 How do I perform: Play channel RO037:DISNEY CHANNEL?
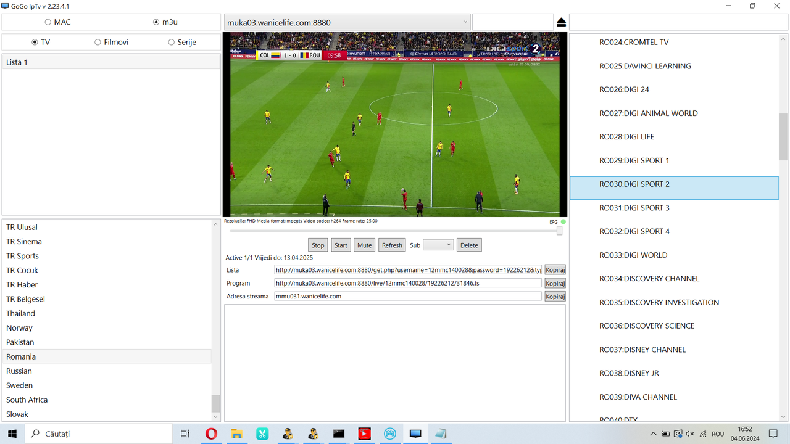(674, 350)
